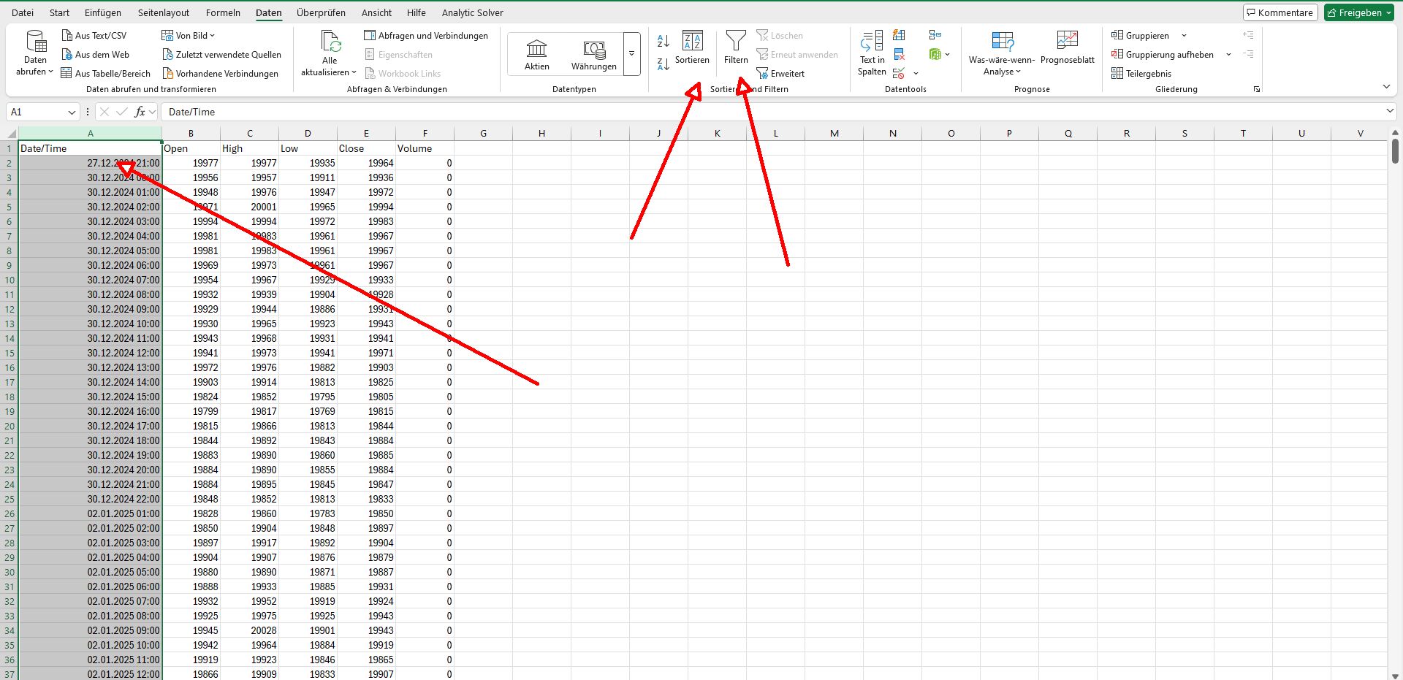This screenshot has width=1403, height=680.
Task: Expand the Name Box dropdown arrow
Action: coord(72,112)
